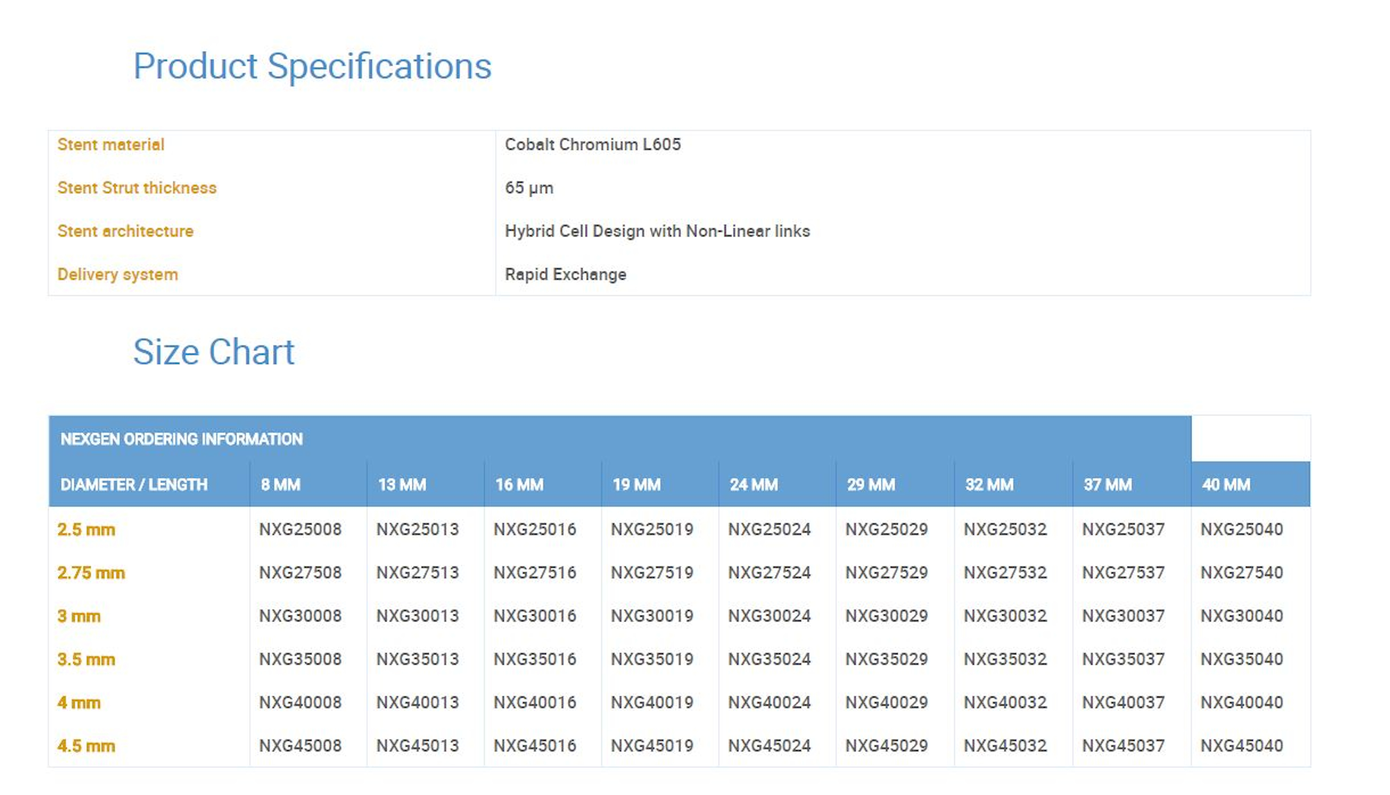
Task: Select the 2.75 mm row label
Action: [x=91, y=573]
